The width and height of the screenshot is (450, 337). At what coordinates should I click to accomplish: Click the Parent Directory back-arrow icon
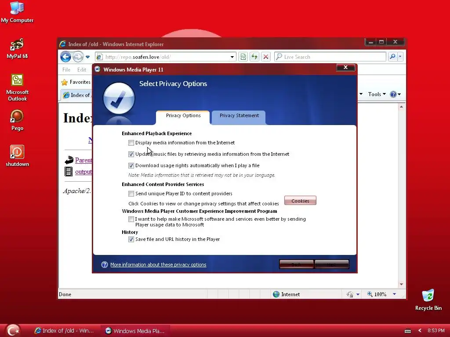coord(69,160)
